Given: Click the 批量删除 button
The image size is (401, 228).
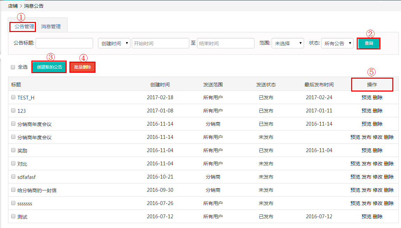Looking at the screenshot, I should coord(82,67).
